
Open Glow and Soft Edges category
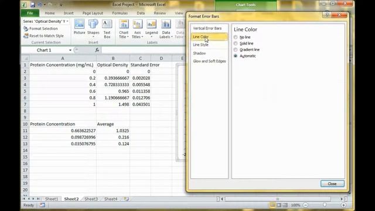[x=209, y=61]
